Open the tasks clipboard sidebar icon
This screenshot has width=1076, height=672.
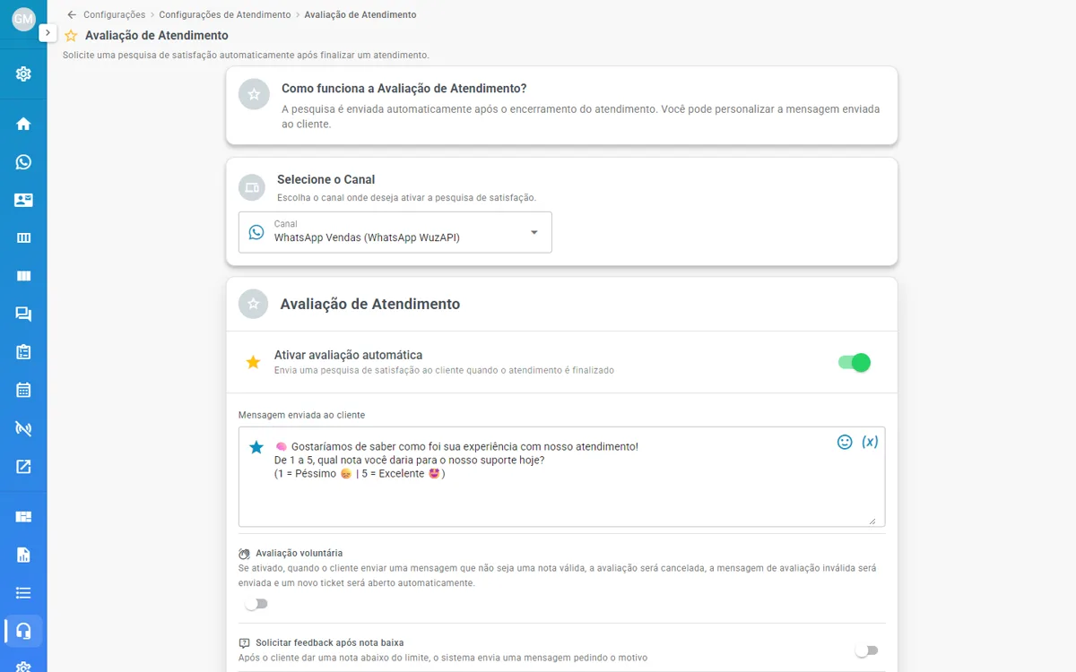click(23, 352)
